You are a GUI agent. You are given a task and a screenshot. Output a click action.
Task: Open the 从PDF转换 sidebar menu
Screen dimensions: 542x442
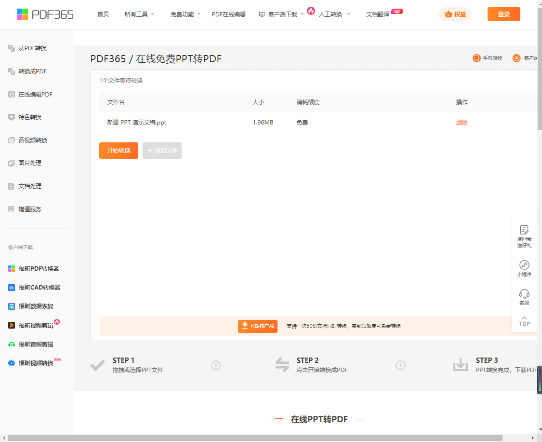(32, 48)
